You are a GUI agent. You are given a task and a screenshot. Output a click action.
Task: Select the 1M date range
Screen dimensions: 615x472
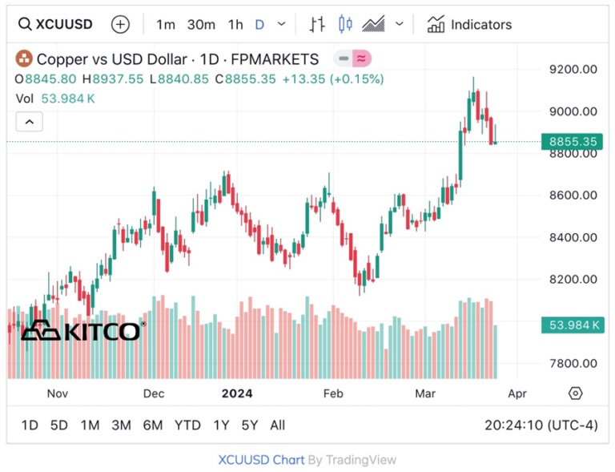point(90,425)
